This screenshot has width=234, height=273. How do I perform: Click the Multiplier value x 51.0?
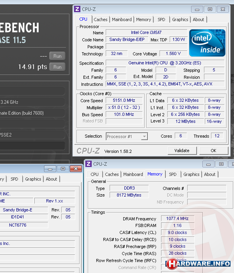pos(124,107)
